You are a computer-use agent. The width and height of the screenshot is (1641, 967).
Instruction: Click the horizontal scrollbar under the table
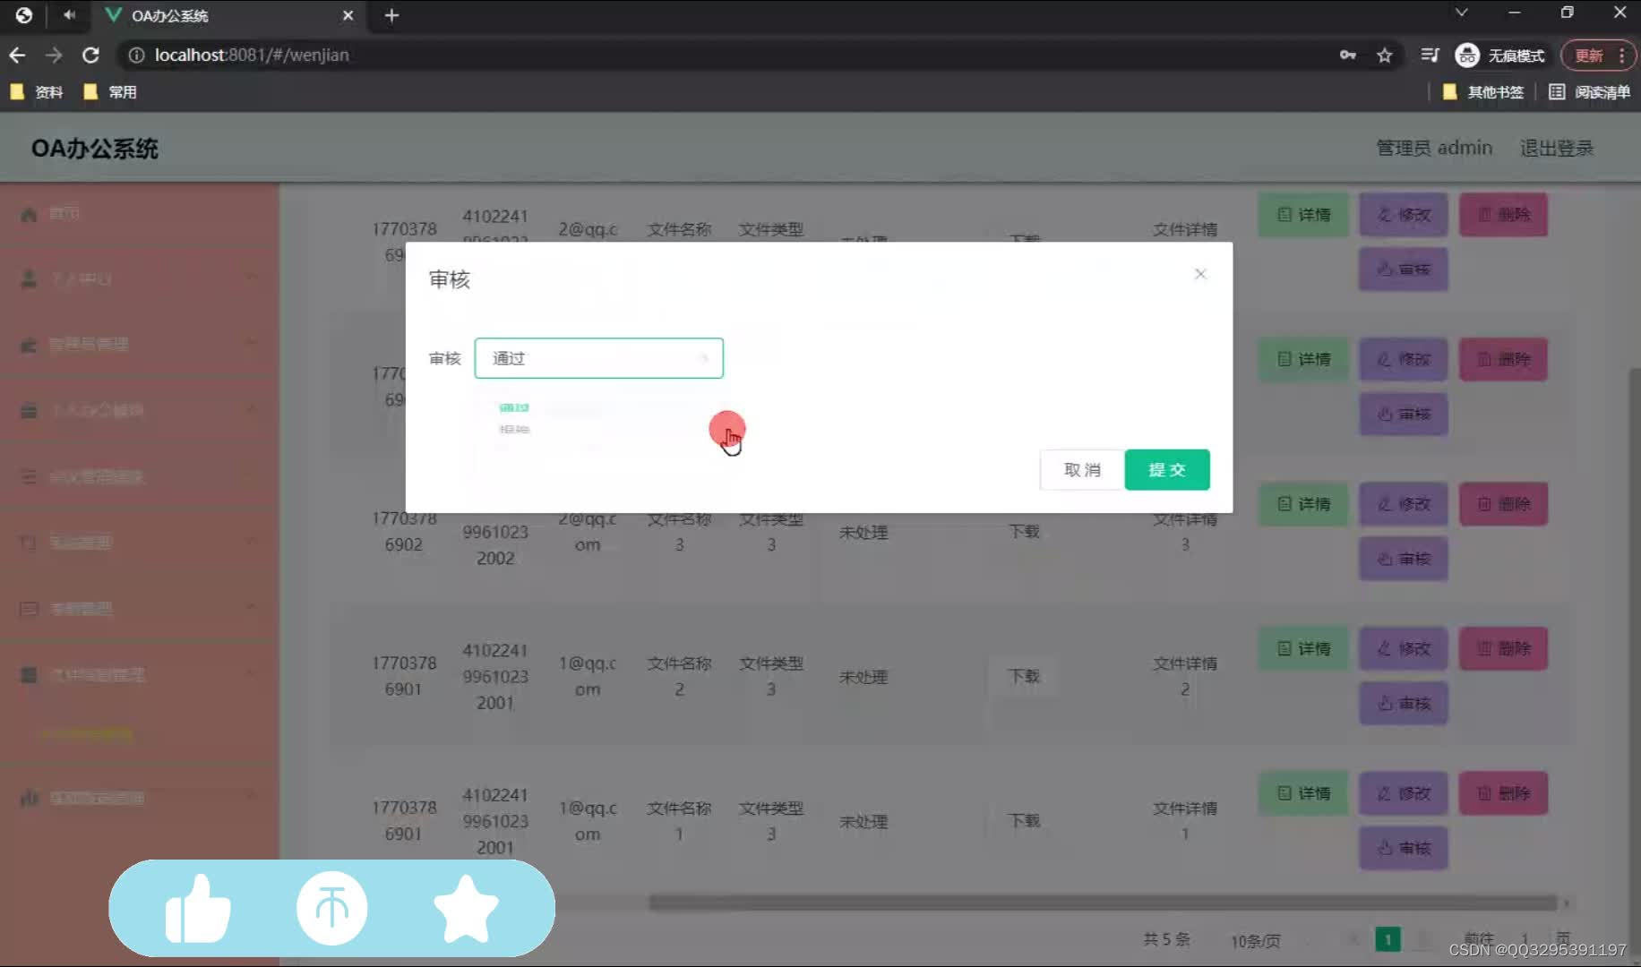1102,903
